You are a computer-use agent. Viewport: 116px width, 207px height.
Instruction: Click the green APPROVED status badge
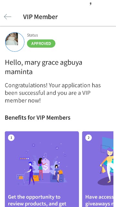click(41, 43)
